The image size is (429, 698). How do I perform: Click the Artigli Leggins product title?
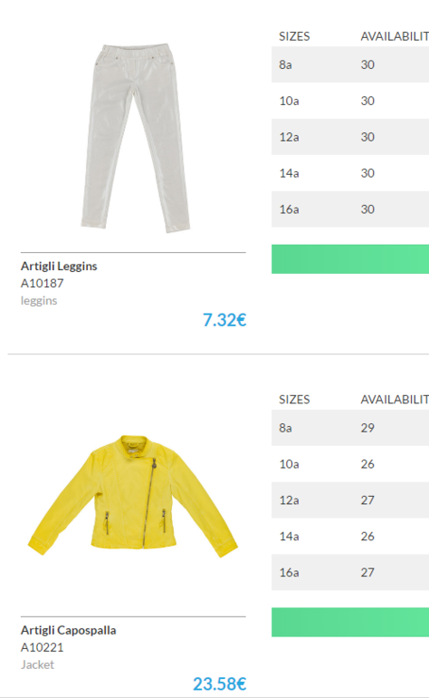pos(59,267)
